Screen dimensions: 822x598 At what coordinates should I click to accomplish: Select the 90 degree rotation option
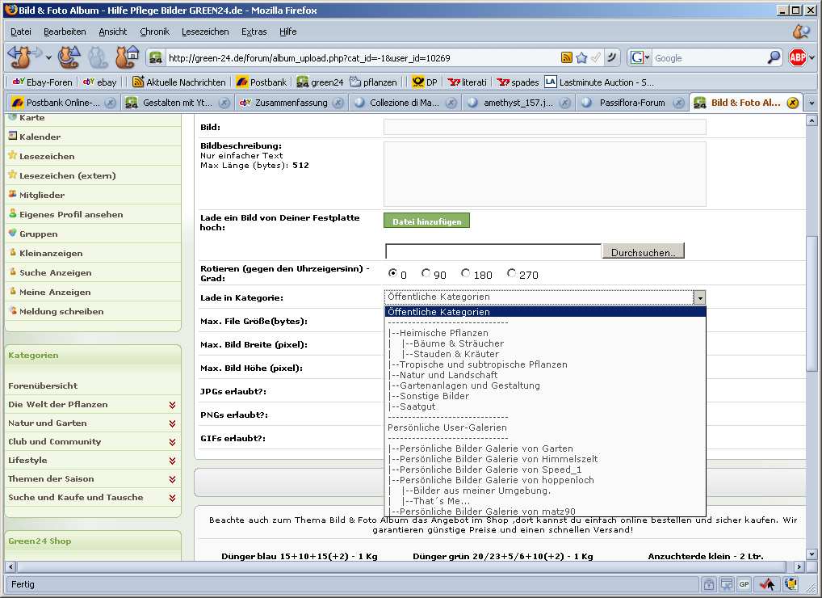click(426, 274)
